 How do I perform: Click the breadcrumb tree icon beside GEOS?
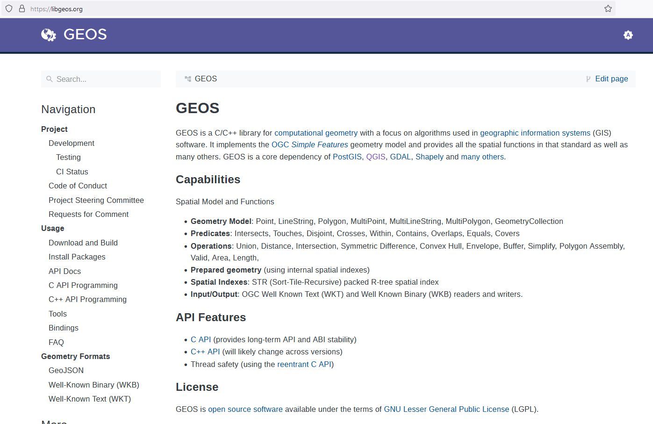pos(188,79)
